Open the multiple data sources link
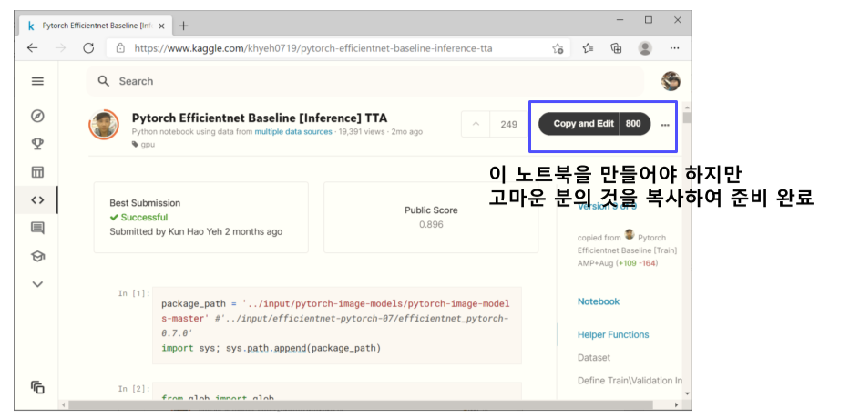 (x=293, y=132)
